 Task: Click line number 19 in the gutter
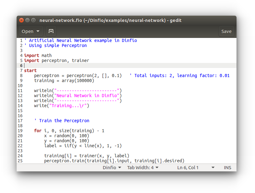pyautogui.click(x=20, y=131)
